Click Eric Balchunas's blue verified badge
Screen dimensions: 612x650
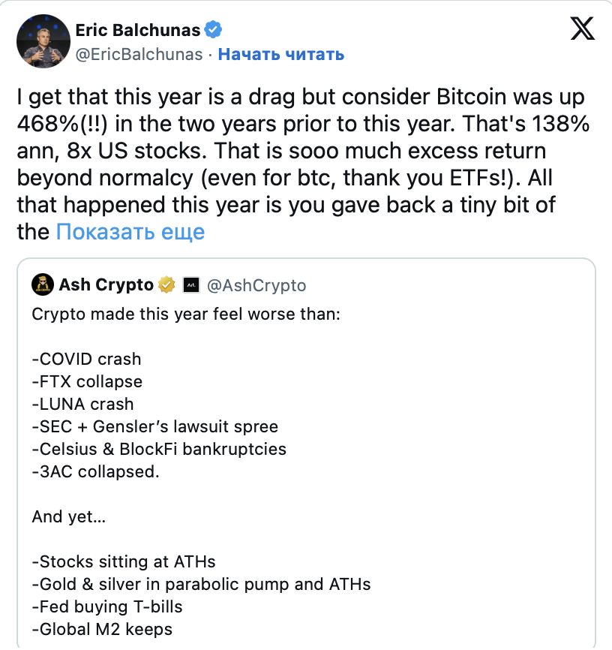point(213,30)
